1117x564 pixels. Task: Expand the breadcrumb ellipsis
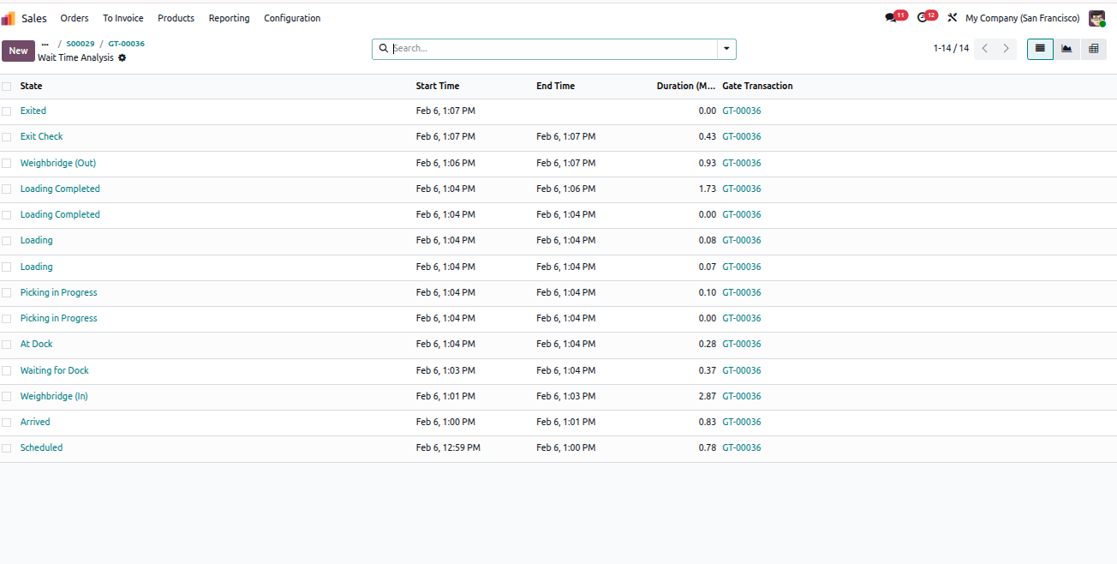pyautogui.click(x=45, y=44)
